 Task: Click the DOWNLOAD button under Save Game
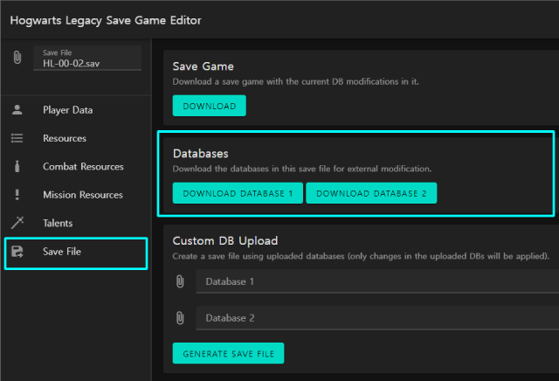click(x=210, y=106)
